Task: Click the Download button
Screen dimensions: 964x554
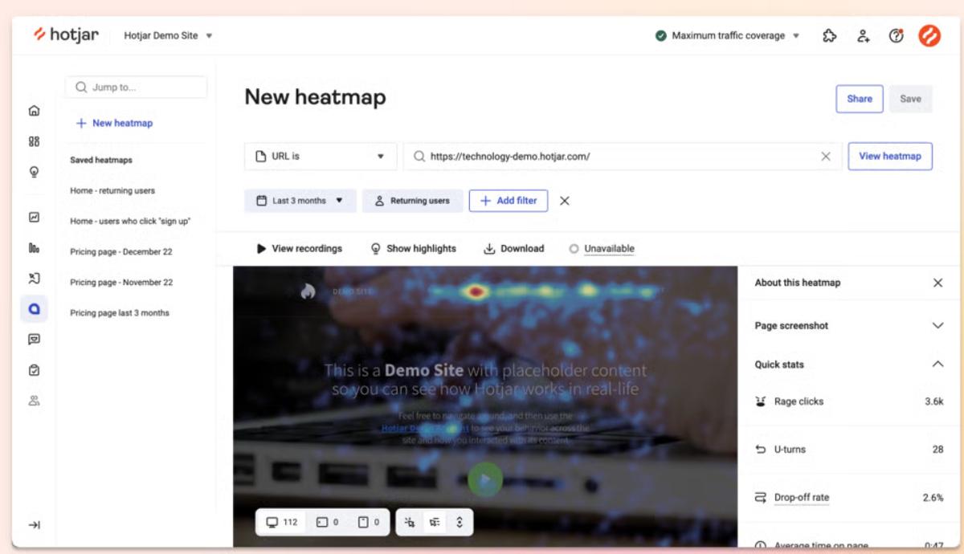Action: pos(514,249)
